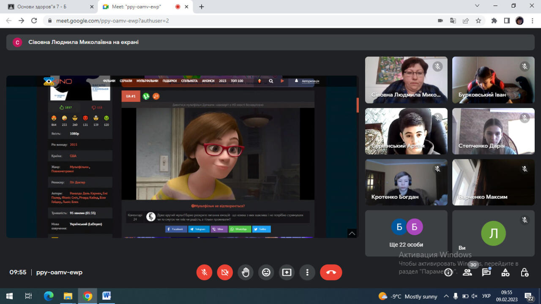The width and height of the screenshot is (541, 304).
Task: Open Task View on the taskbar
Action: [x=28, y=296]
